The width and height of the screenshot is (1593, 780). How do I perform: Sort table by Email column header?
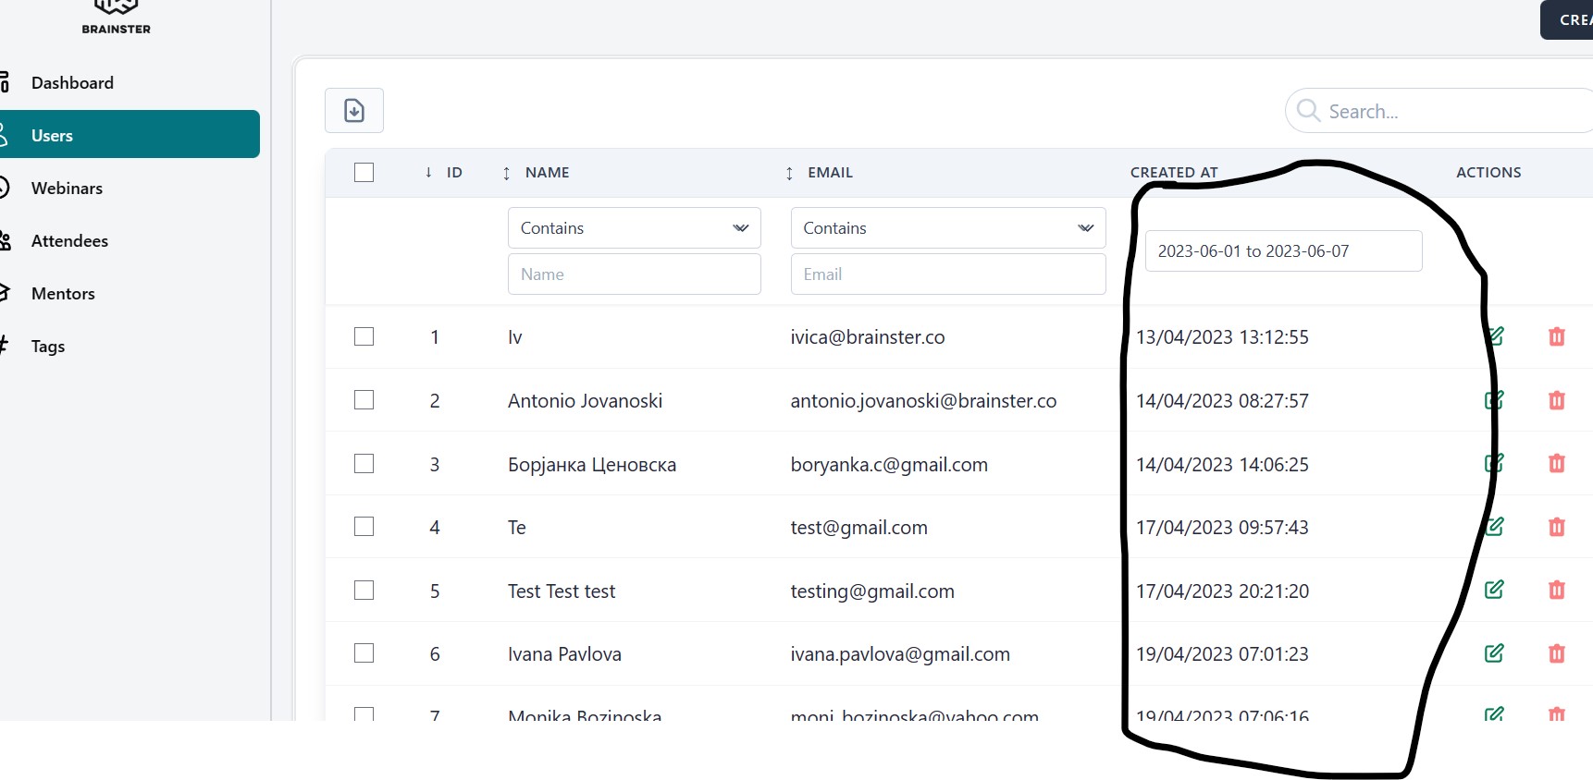(829, 173)
